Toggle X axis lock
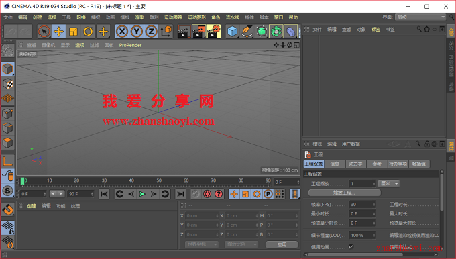Viewport: 456px width, 259px height. (122, 32)
